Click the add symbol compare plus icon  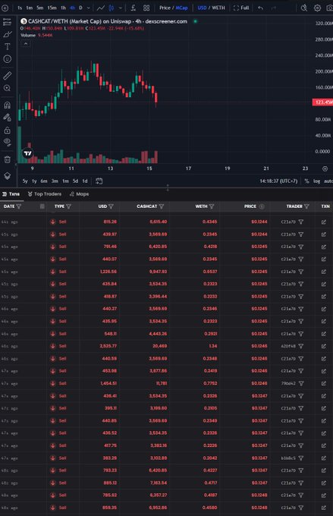tap(5, 8)
